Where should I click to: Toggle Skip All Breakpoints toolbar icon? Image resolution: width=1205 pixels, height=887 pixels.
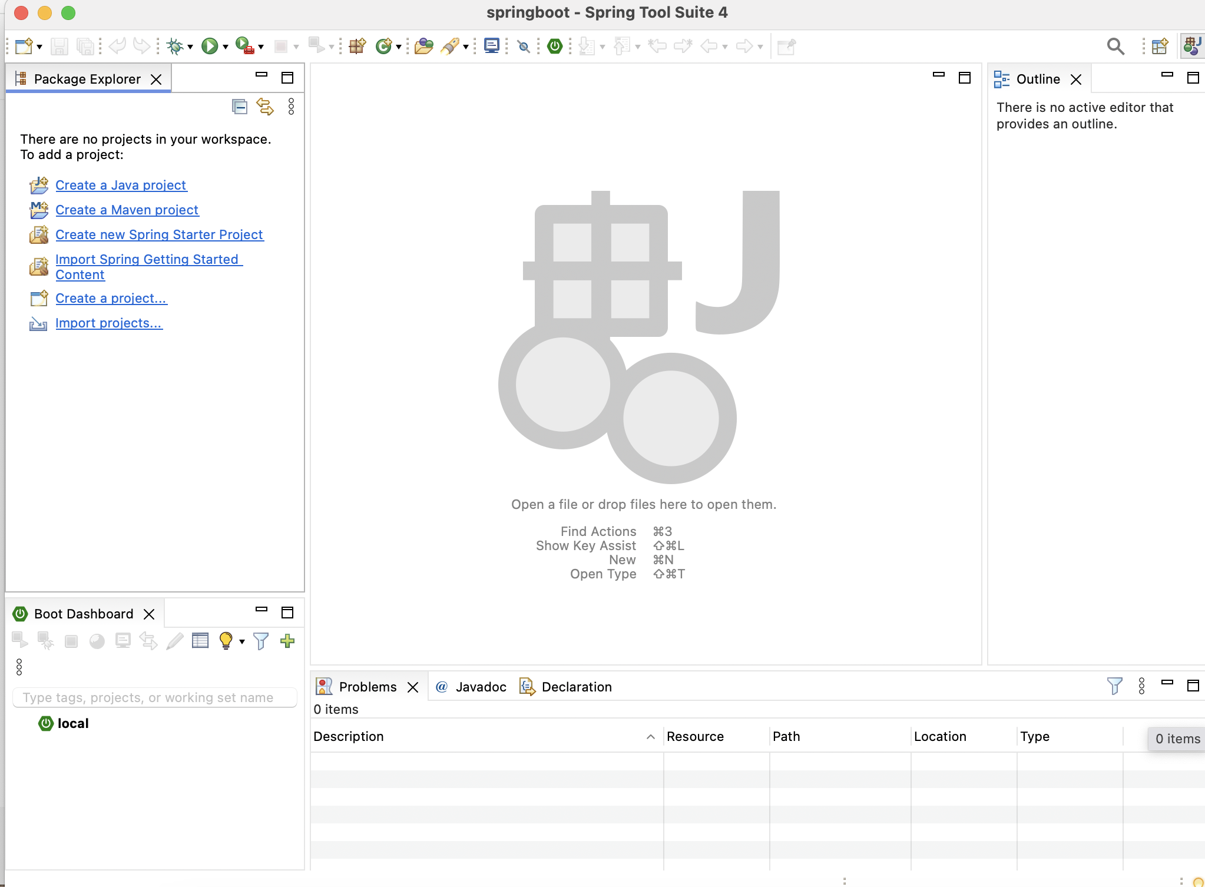click(523, 46)
